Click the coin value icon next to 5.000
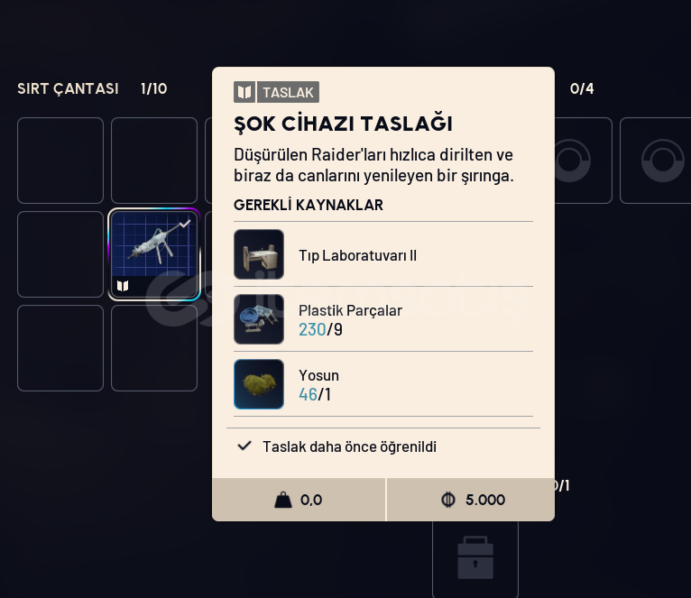This screenshot has height=598, width=691. click(x=448, y=500)
